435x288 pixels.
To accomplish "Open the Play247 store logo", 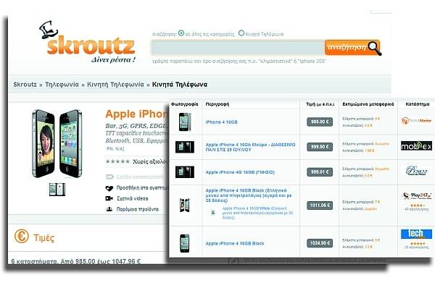I will point(417,196).
